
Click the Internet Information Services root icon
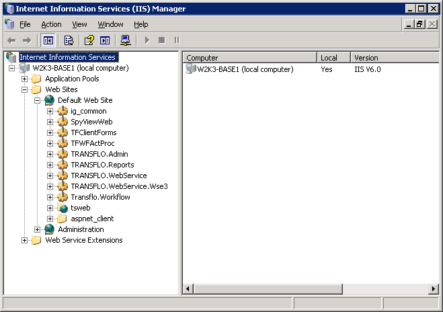point(11,57)
